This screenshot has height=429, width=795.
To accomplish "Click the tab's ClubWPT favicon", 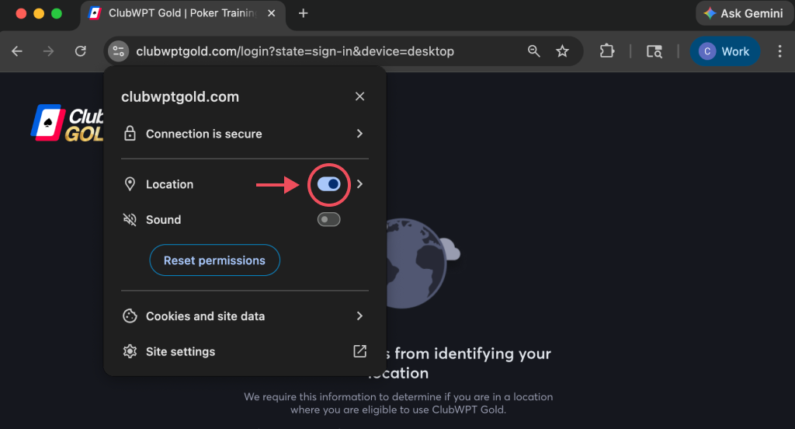I will [95, 14].
